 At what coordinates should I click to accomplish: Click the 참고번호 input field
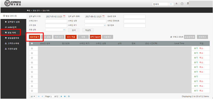coord(135,25)
